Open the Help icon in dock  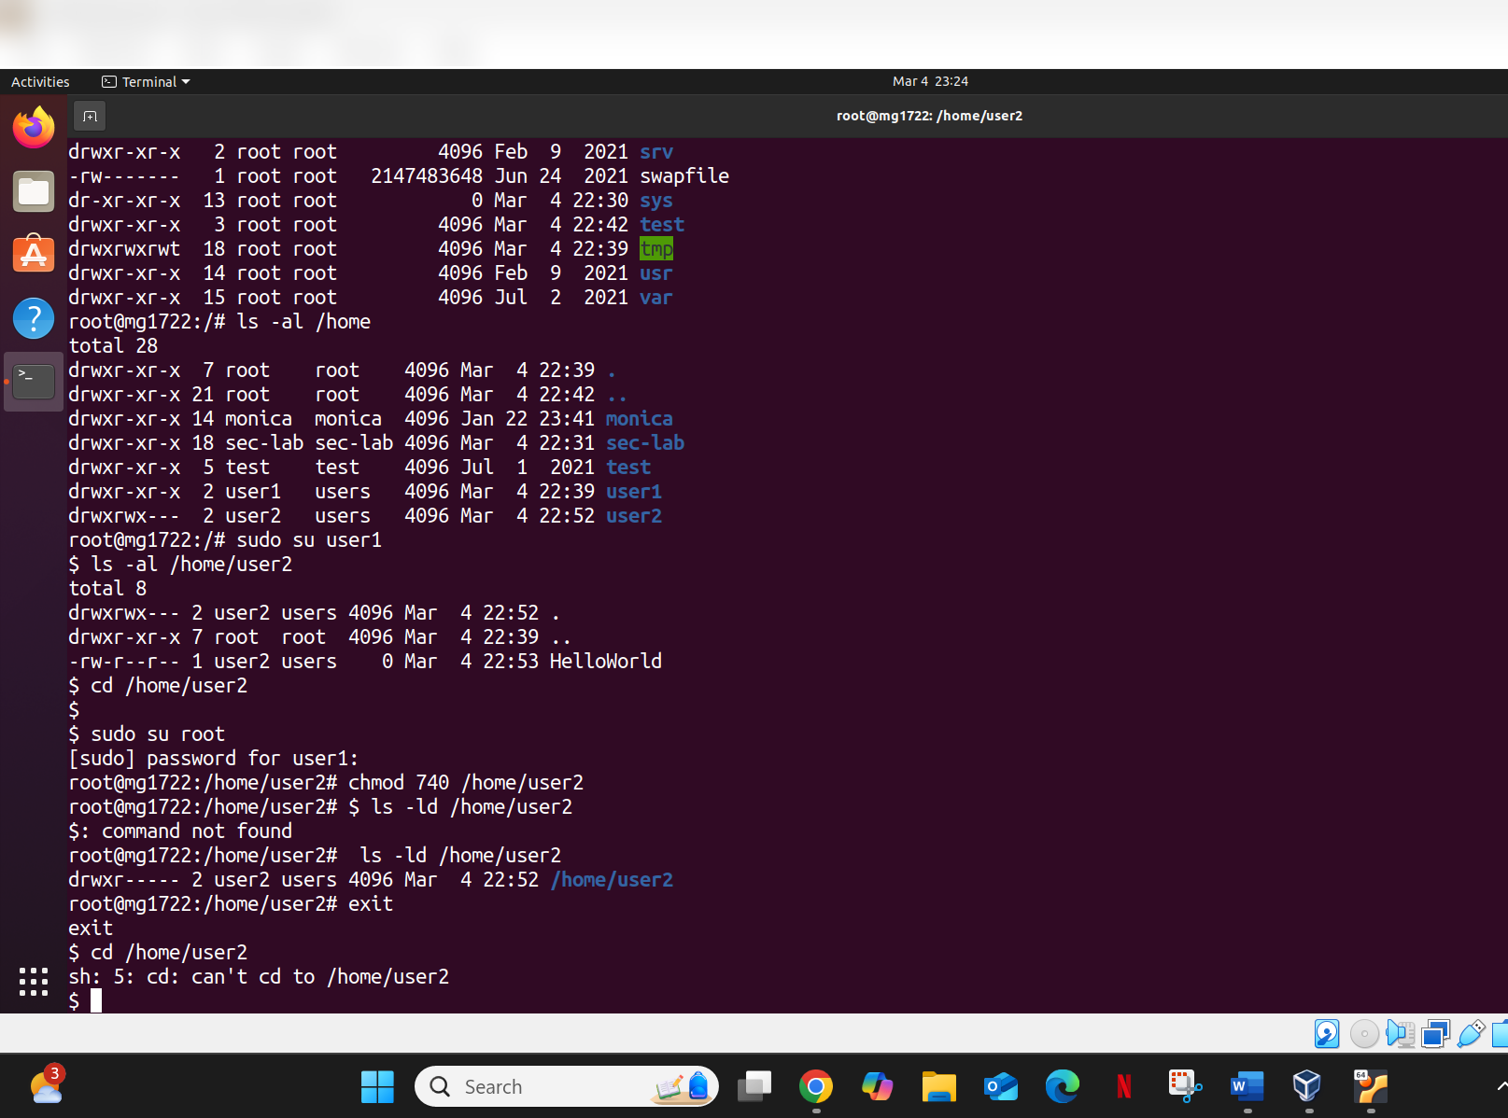tap(34, 318)
